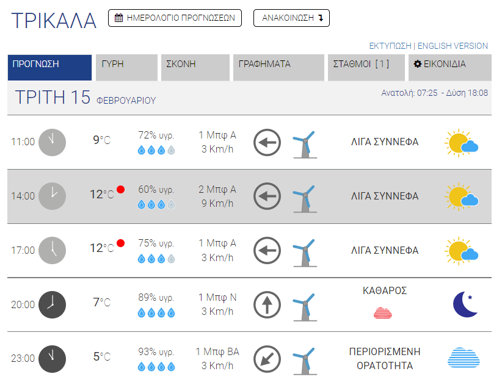This screenshot has height=385, width=502.
Task: Click the north wind arrow at 20:00
Action: click(267, 304)
